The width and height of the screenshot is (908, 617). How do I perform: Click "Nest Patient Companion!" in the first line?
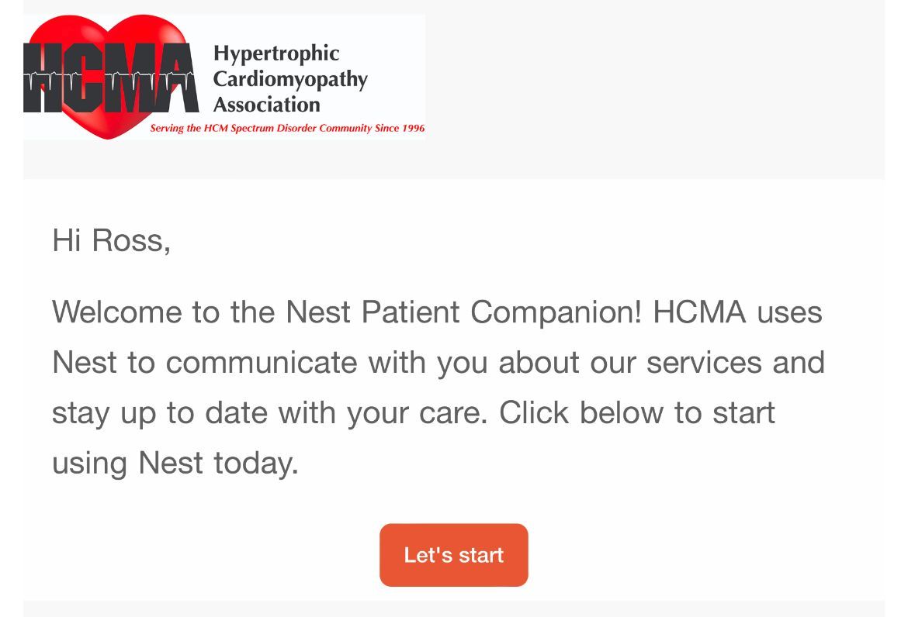(463, 312)
